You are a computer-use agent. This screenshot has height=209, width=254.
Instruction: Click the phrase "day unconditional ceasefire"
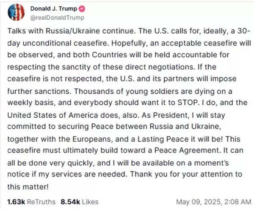[x=58, y=43]
